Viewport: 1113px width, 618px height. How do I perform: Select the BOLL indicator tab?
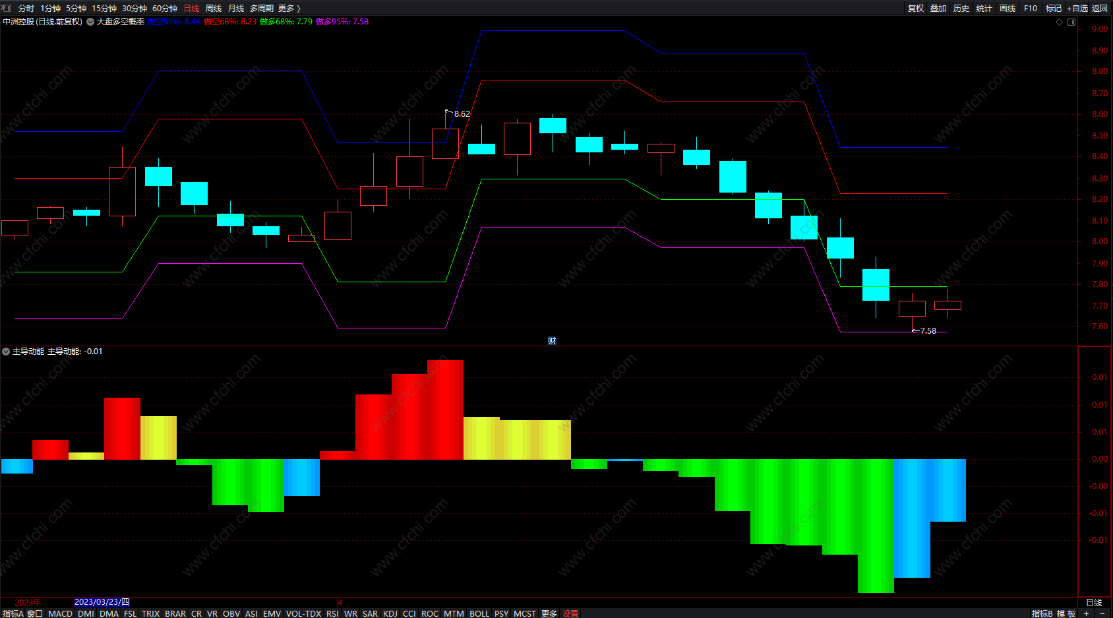tap(479, 613)
